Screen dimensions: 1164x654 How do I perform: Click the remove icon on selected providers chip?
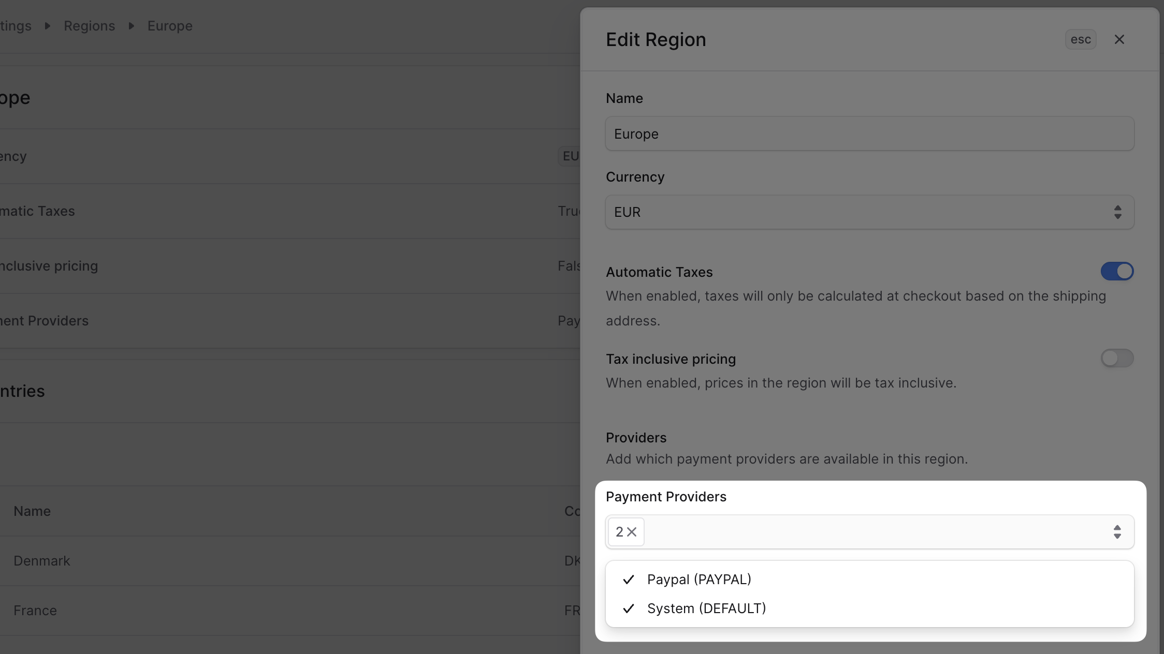(x=632, y=532)
